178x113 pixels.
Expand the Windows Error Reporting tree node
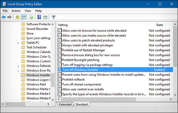coord(18,71)
